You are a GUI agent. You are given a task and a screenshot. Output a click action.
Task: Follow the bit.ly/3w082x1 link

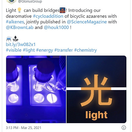pyautogui.click(x=21, y=45)
